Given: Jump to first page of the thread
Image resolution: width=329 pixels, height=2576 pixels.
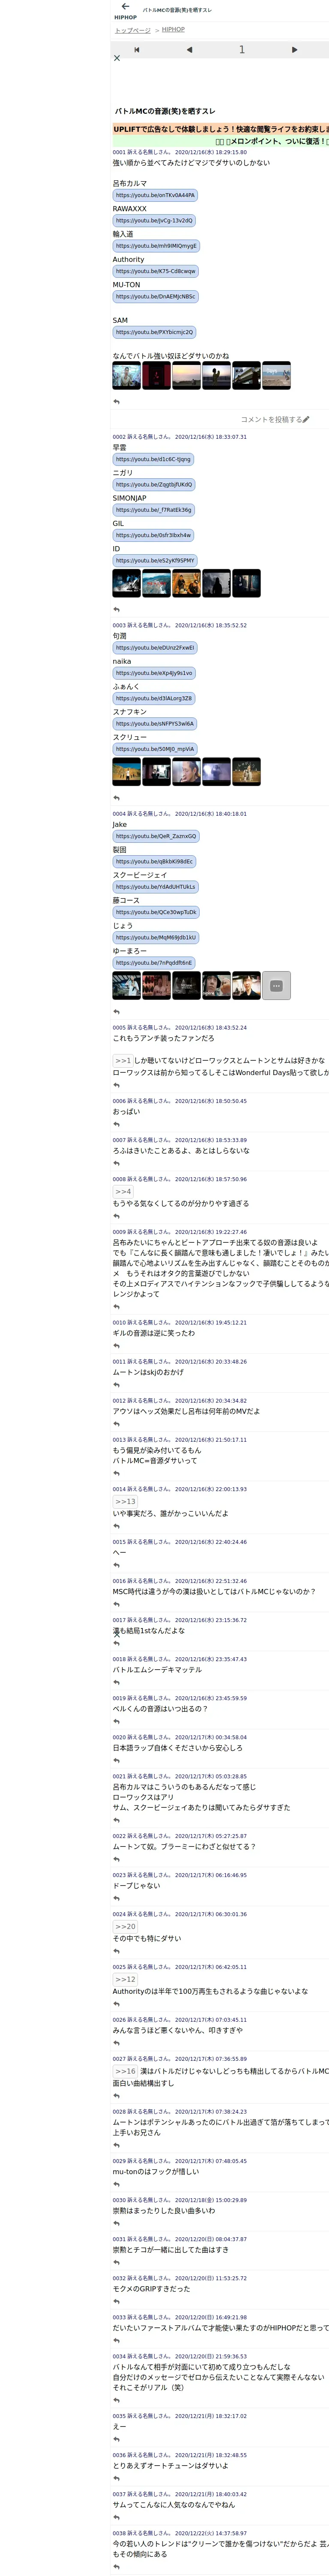Looking at the screenshot, I should (x=137, y=49).
